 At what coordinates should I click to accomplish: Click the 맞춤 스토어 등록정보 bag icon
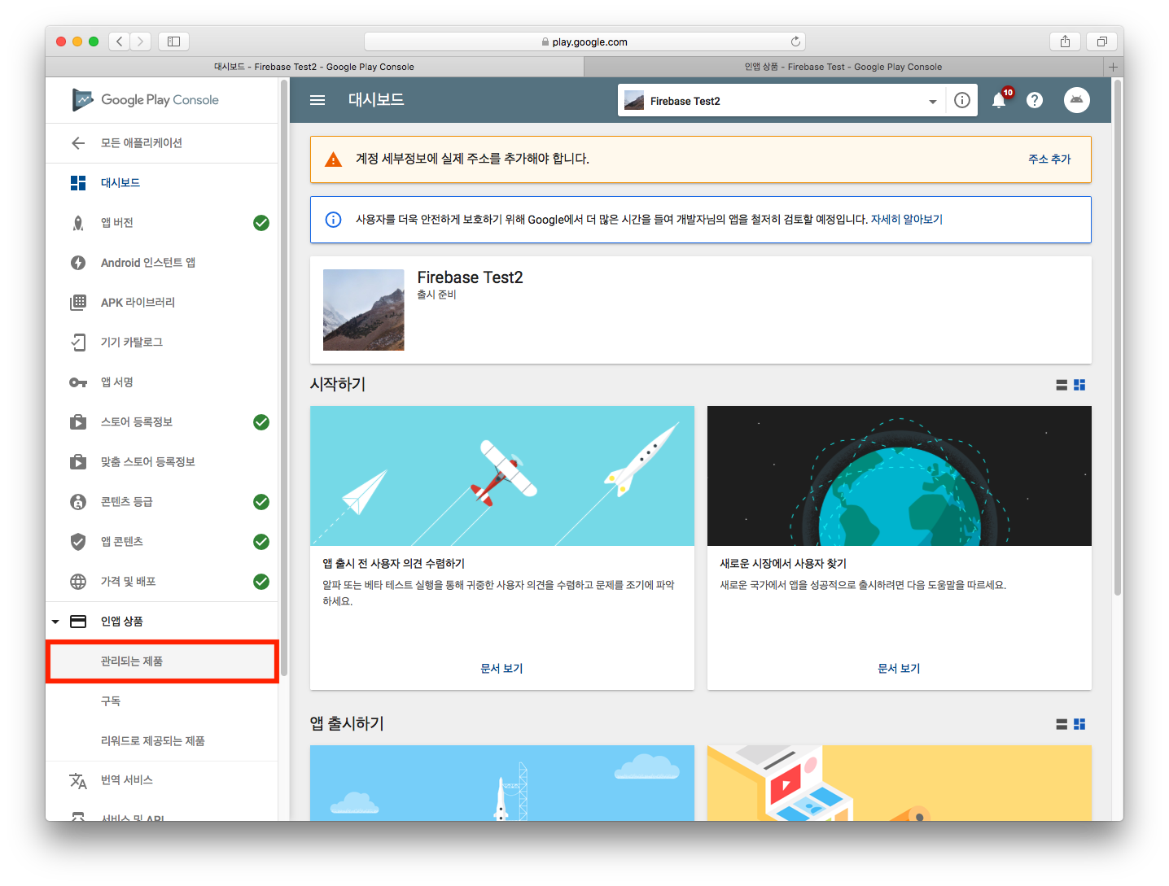[78, 462]
